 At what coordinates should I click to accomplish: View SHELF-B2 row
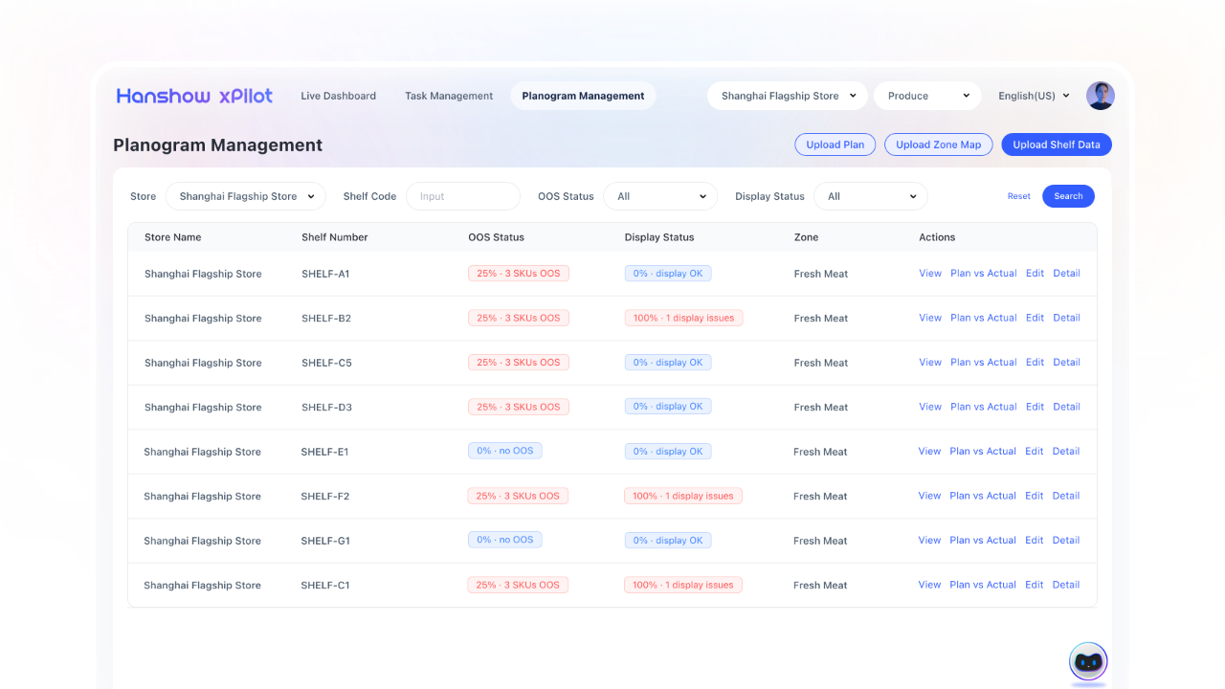(x=930, y=318)
